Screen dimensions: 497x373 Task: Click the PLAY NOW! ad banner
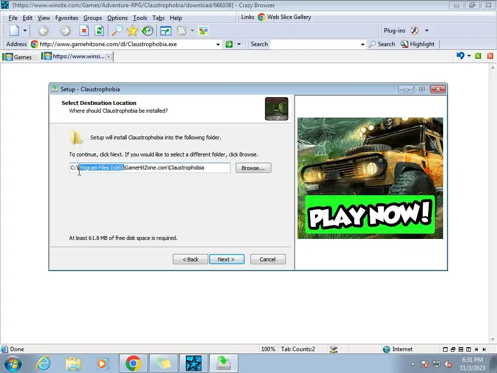(370, 178)
